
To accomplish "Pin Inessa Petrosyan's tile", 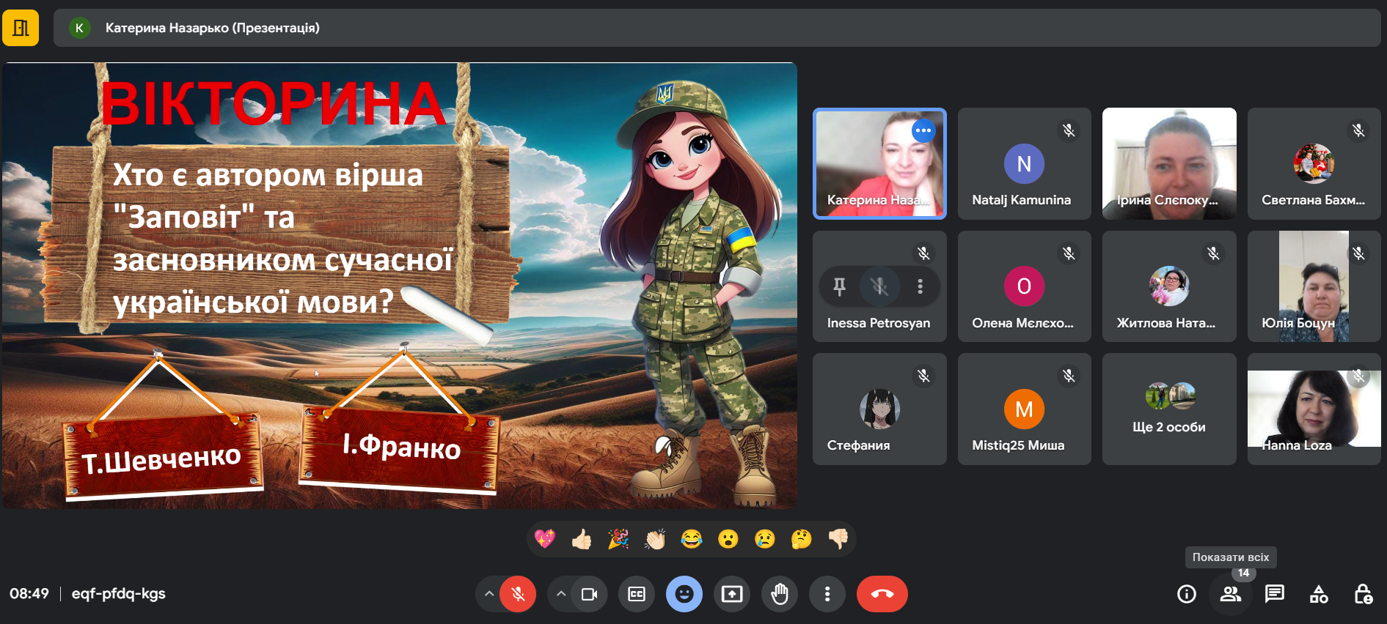I will coord(840,286).
